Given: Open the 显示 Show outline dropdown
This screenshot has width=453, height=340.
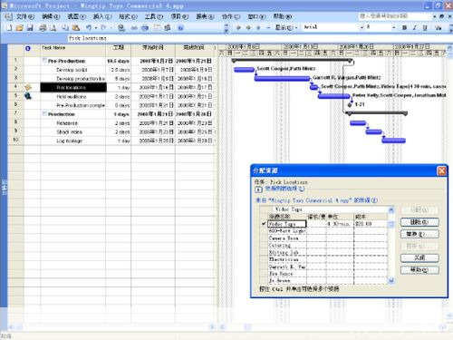Looking at the screenshot, I should [x=285, y=27].
